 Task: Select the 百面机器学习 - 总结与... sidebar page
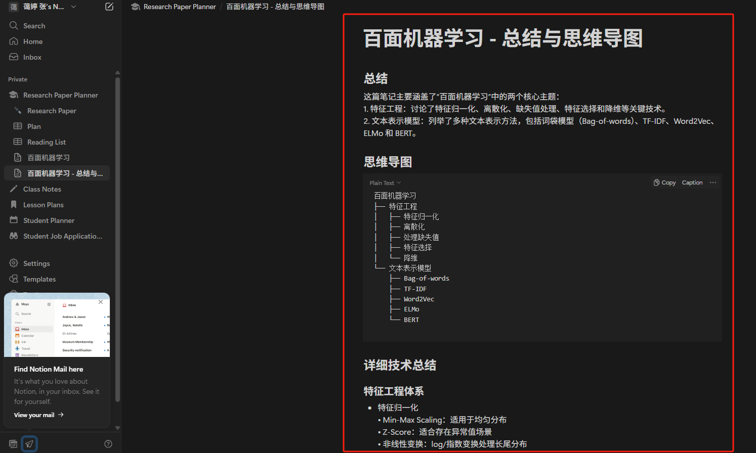pos(57,173)
